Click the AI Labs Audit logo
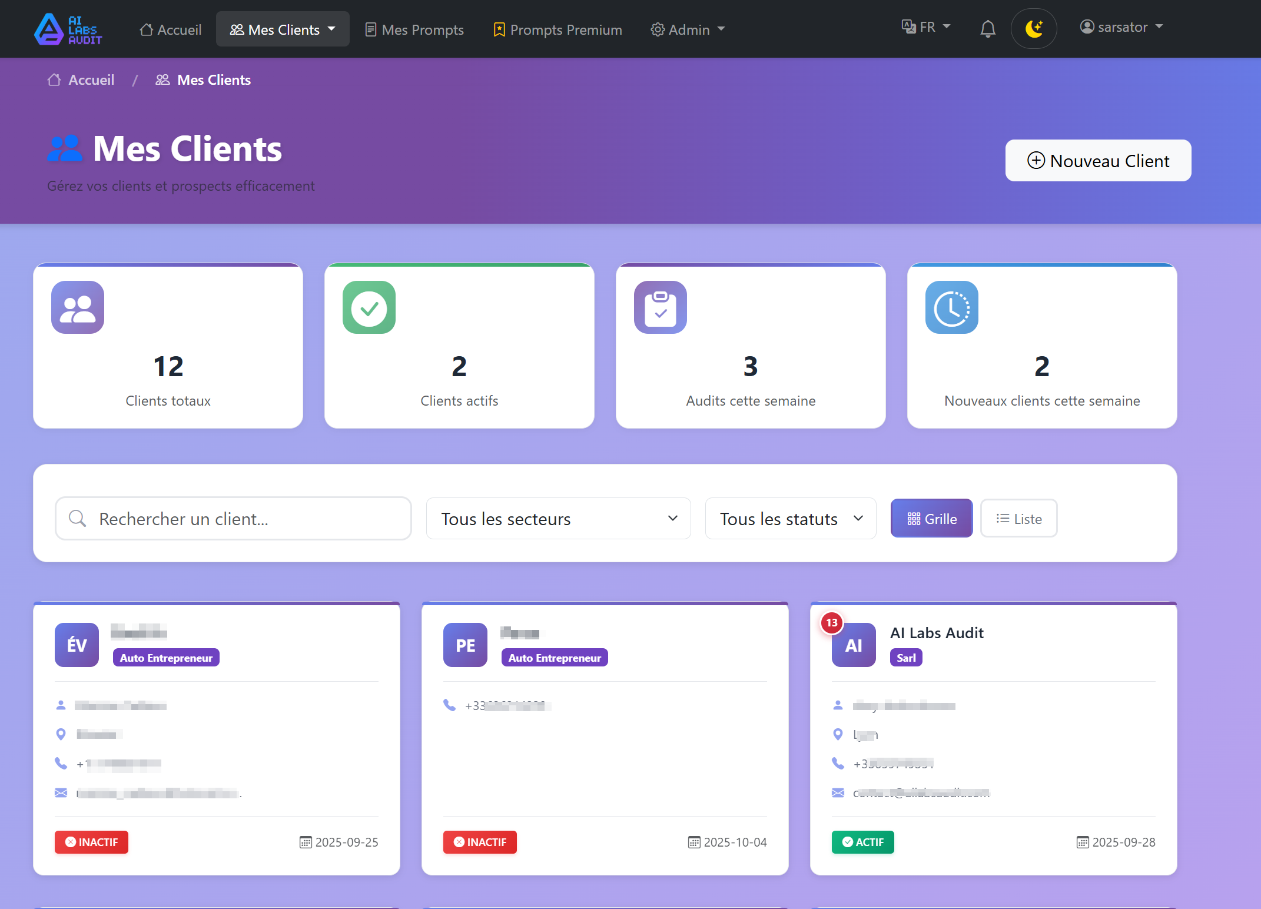This screenshot has height=909, width=1261. click(x=68, y=28)
